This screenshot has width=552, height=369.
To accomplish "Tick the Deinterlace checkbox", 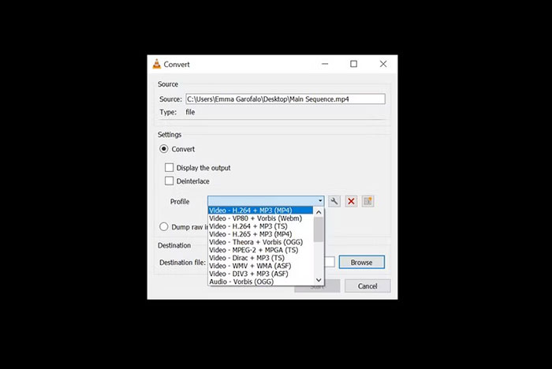I will coord(169,181).
